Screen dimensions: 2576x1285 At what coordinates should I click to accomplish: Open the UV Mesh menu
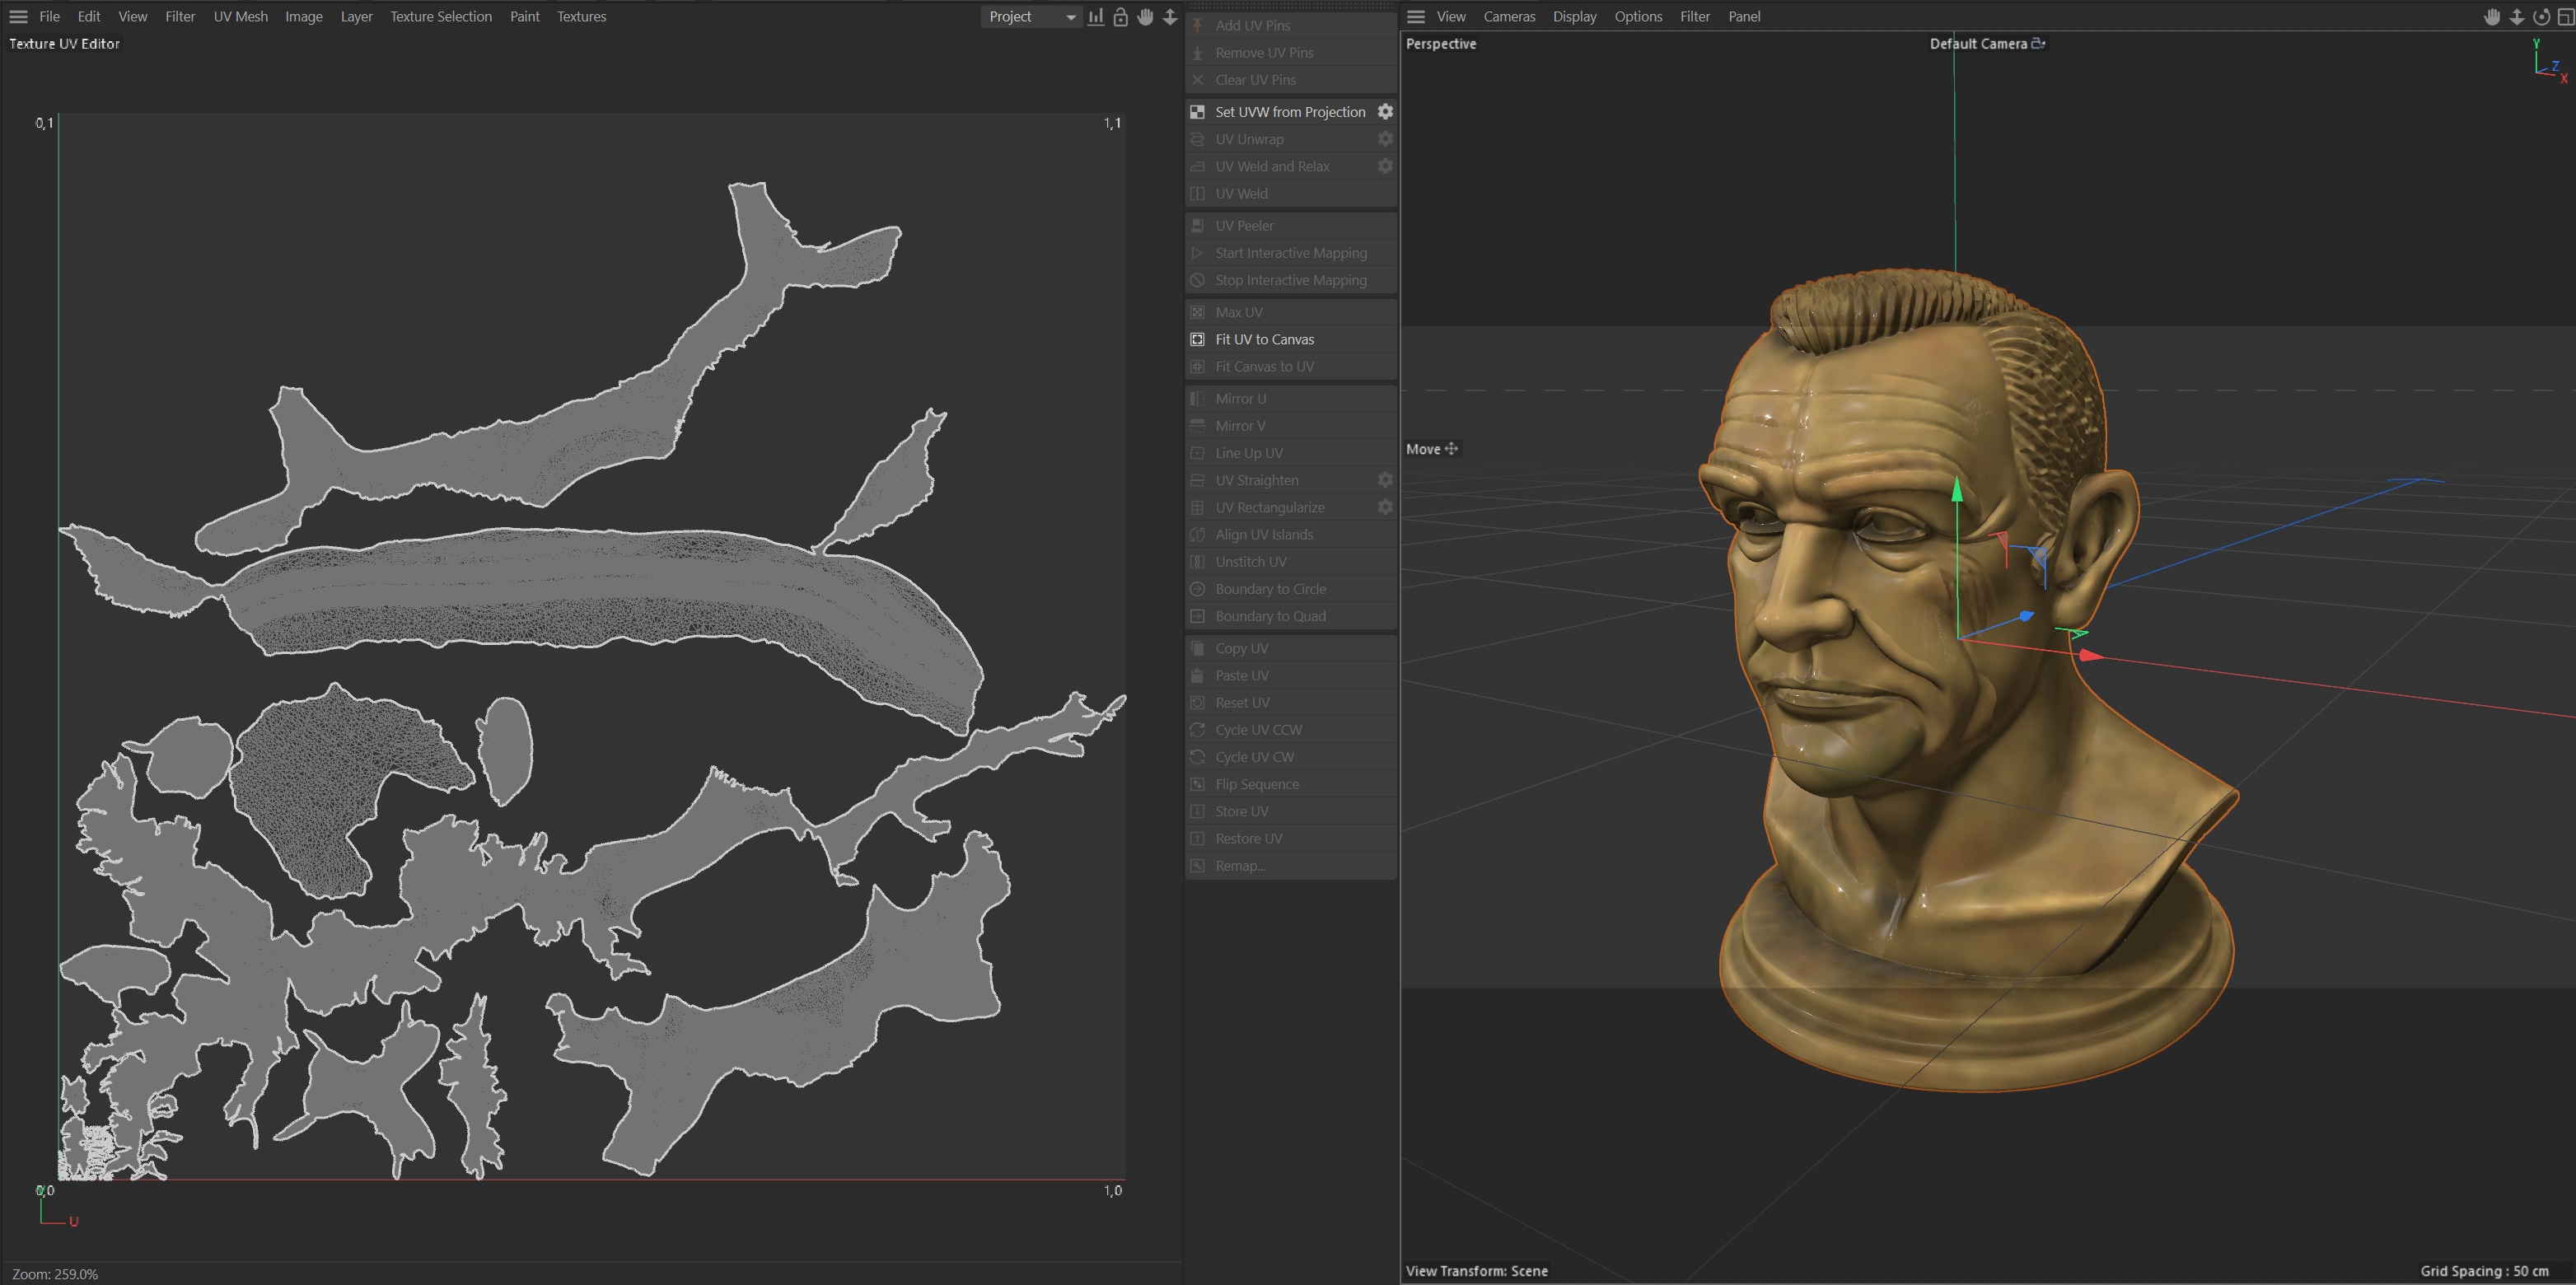coord(240,17)
